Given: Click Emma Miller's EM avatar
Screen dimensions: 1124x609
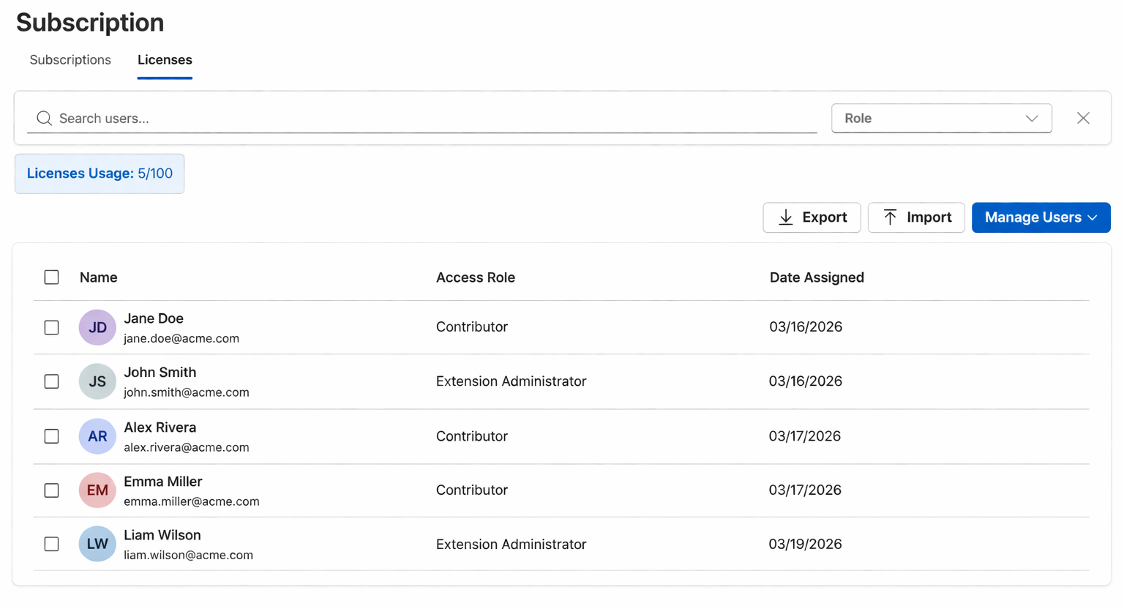Looking at the screenshot, I should 97,490.
